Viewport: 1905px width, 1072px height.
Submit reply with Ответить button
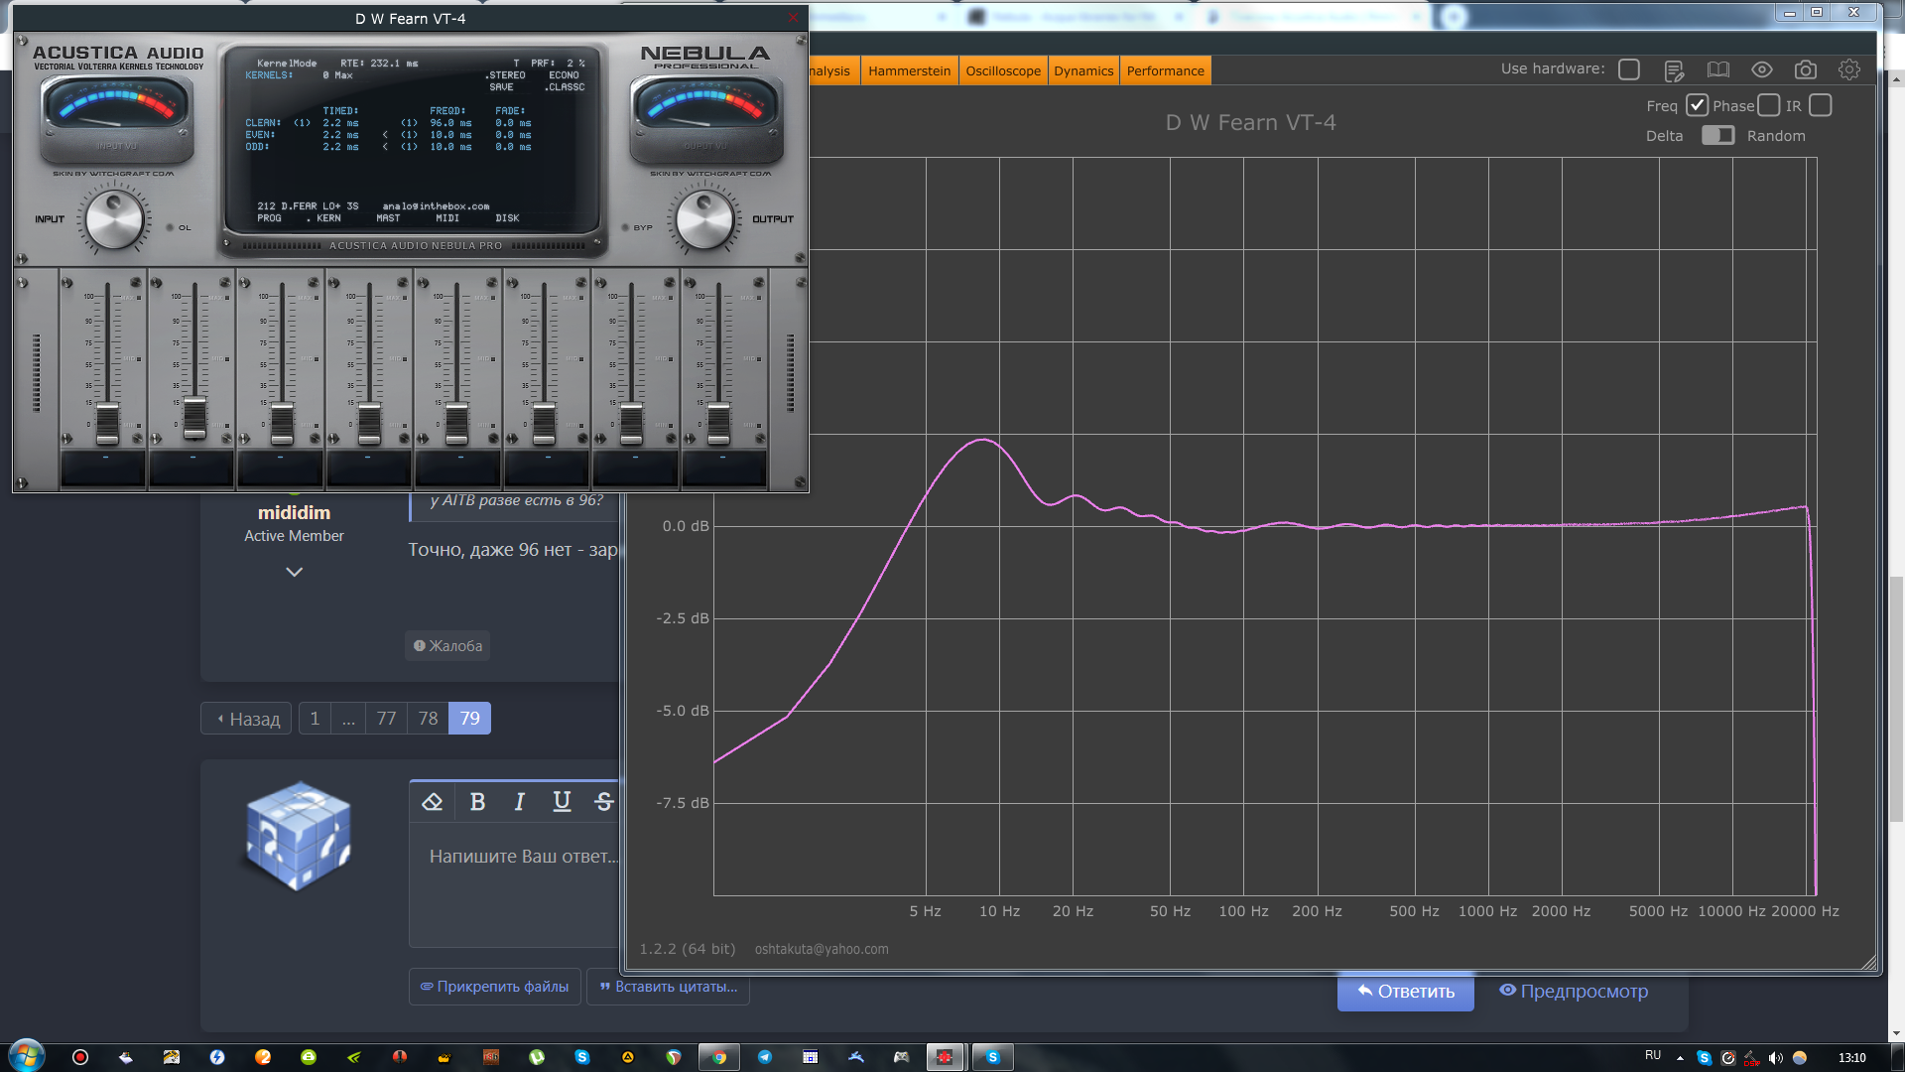1405,992
